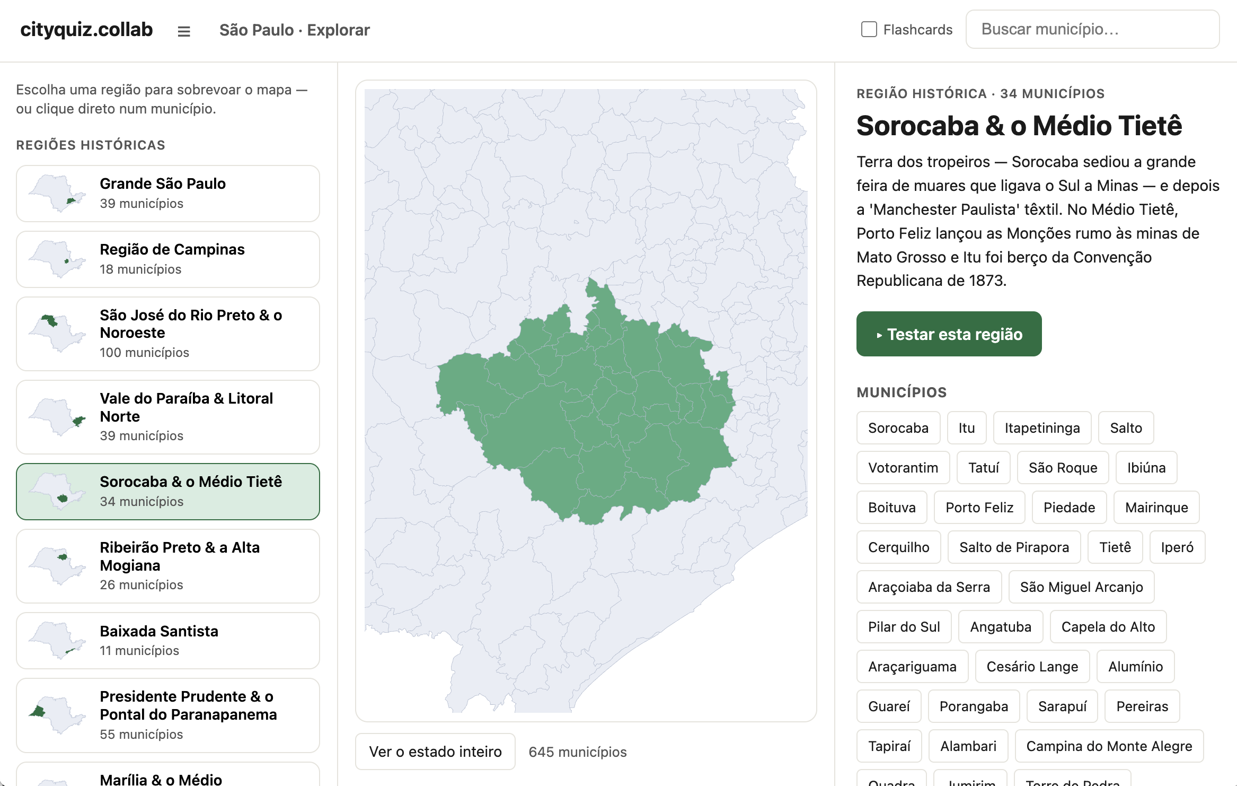Select Grande São Paulo region title
This screenshot has width=1237, height=786.
[163, 184]
